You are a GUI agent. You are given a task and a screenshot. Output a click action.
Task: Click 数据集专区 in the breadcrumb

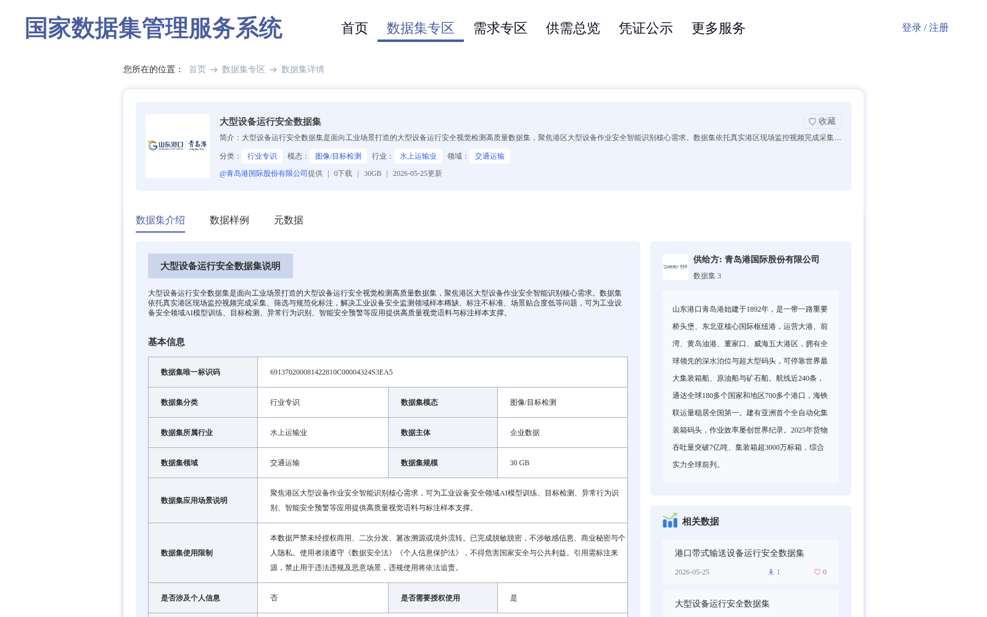tap(244, 70)
